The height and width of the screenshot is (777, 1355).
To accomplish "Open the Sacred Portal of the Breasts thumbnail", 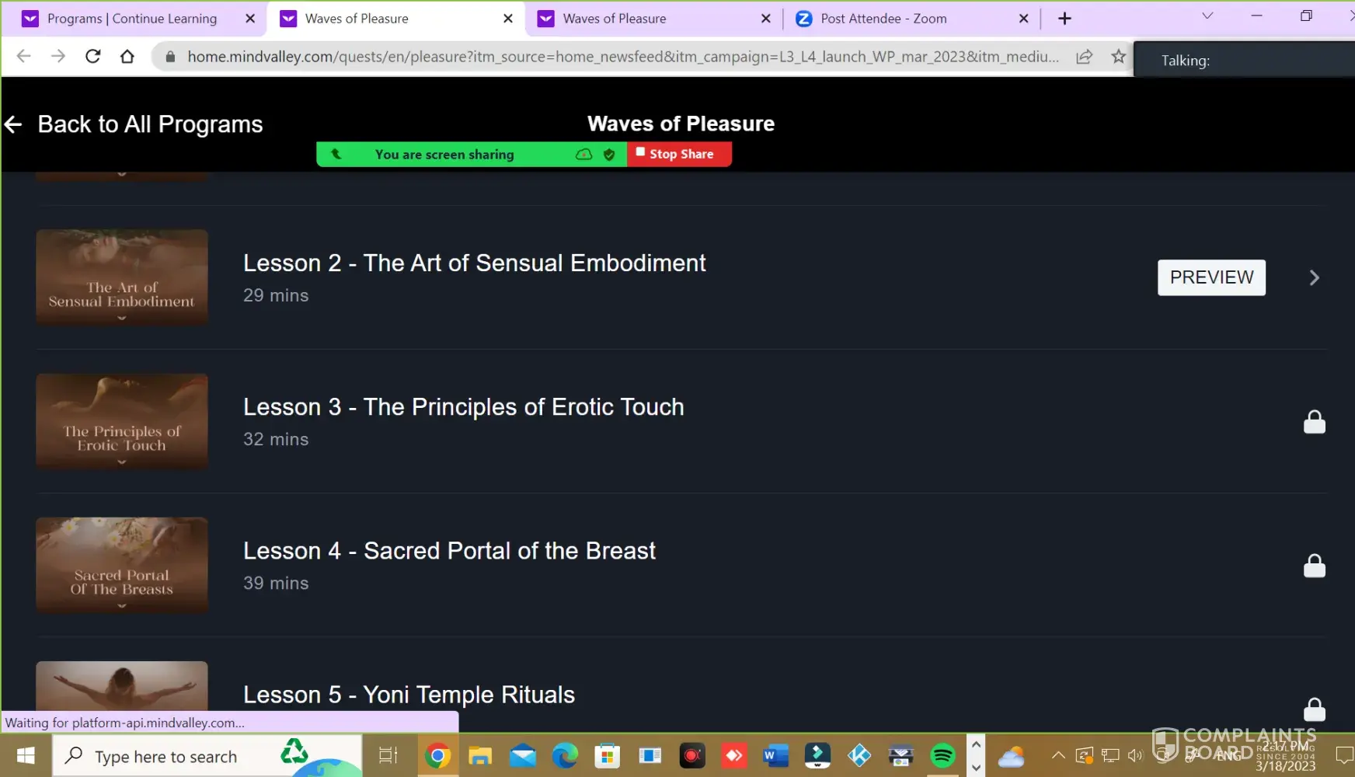I will [x=122, y=565].
